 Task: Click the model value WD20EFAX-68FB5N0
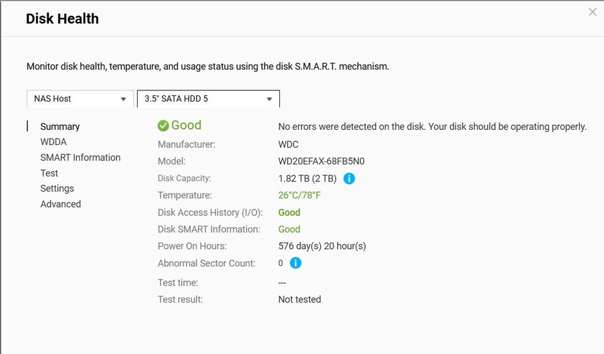click(322, 161)
